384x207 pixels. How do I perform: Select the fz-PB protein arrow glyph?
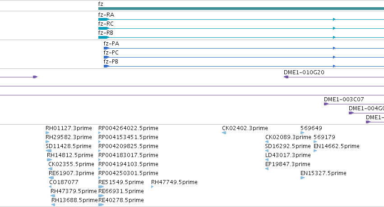pos(106,66)
